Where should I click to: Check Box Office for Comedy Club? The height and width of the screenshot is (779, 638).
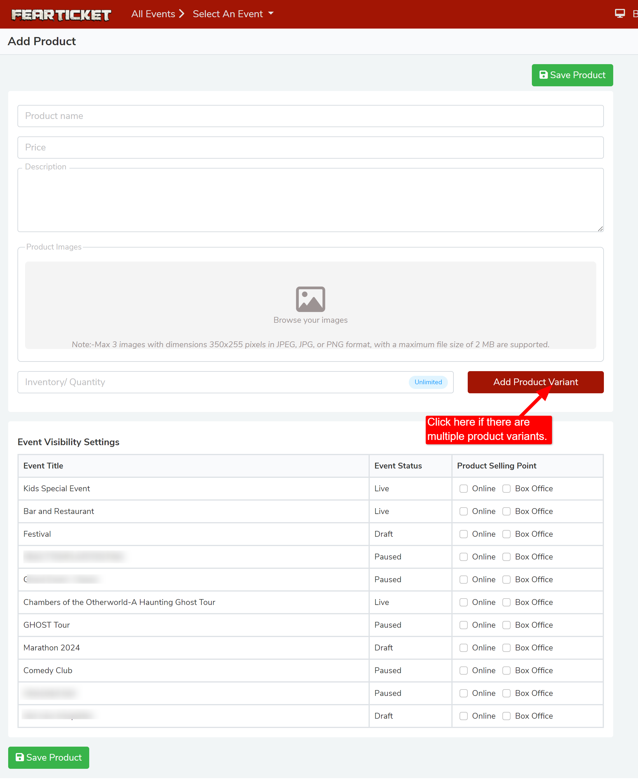click(506, 670)
